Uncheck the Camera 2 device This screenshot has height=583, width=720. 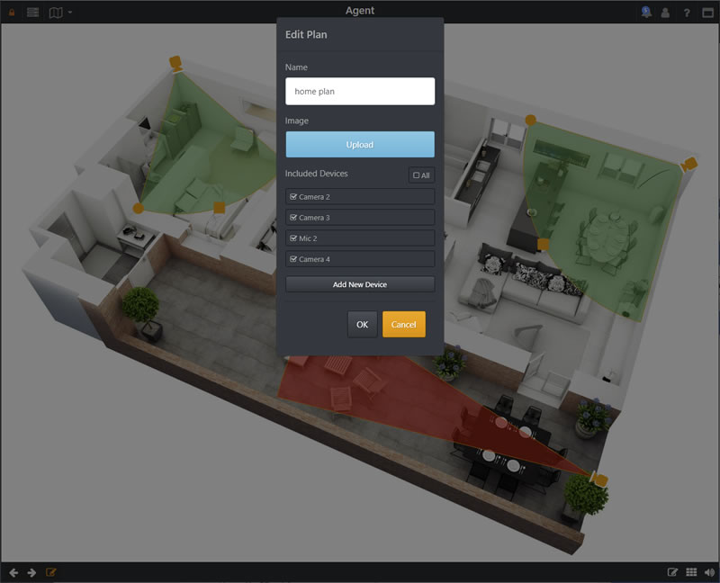pos(294,196)
